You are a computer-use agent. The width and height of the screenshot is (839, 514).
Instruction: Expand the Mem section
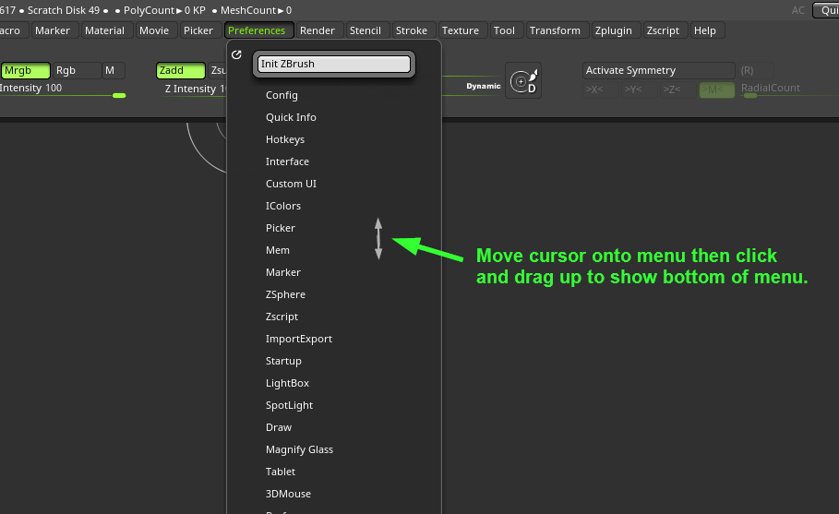click(x=278, y=250)
